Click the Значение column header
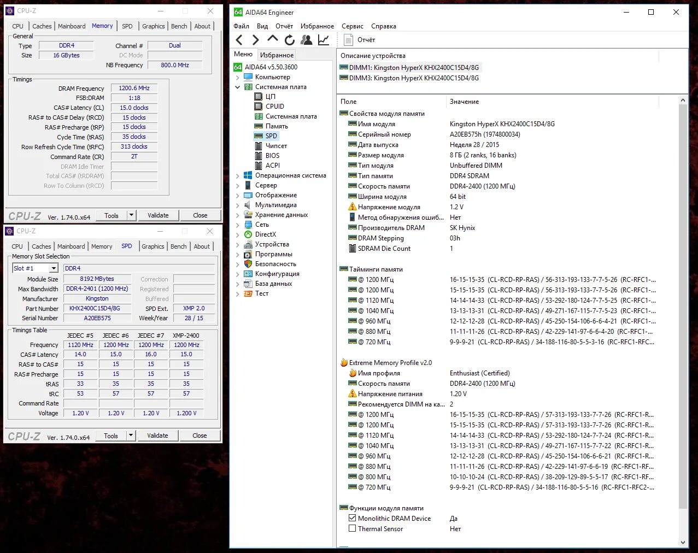This screenshot has height=553, width=698. (553, 102)
